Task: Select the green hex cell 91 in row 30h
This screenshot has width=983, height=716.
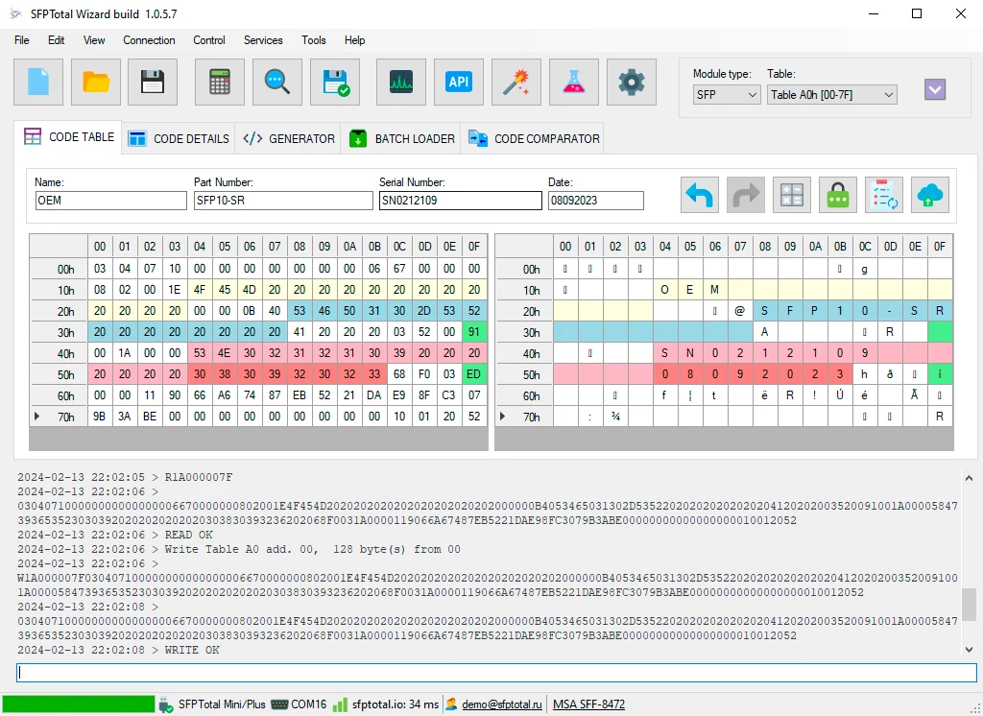Action: pos(474,332)
